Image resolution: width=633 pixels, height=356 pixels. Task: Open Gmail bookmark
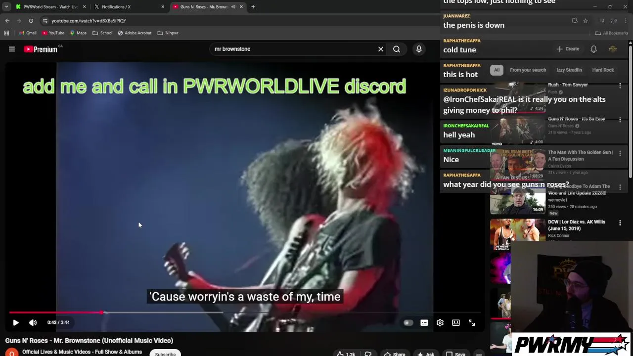click(28, 33)
